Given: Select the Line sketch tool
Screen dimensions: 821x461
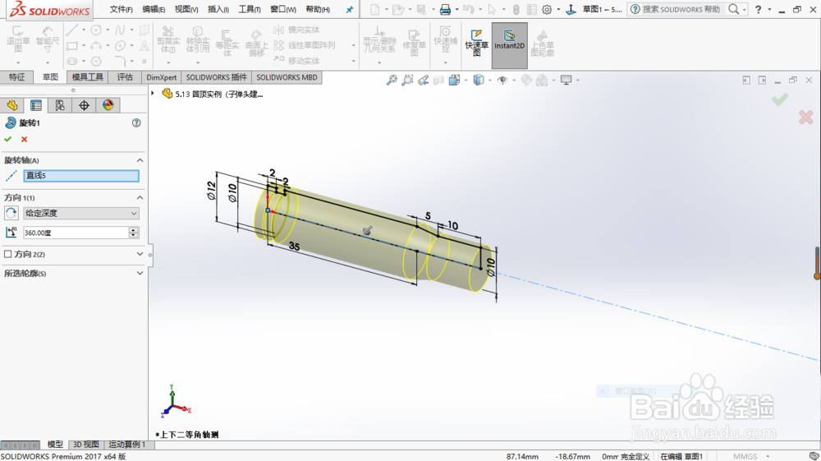Looking at the screenshot, I should click(x=72, y=30).
